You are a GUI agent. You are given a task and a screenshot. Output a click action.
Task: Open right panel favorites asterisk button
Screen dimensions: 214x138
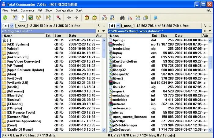205,31
